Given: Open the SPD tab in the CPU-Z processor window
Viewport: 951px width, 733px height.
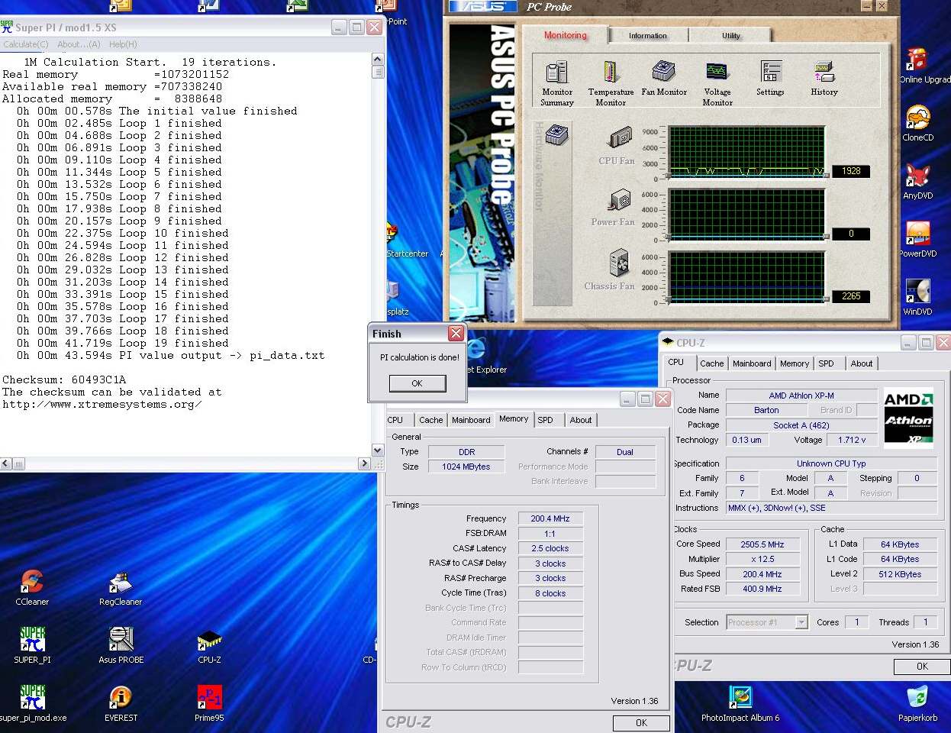Looking at the screenshot, I should click(826, 363).
